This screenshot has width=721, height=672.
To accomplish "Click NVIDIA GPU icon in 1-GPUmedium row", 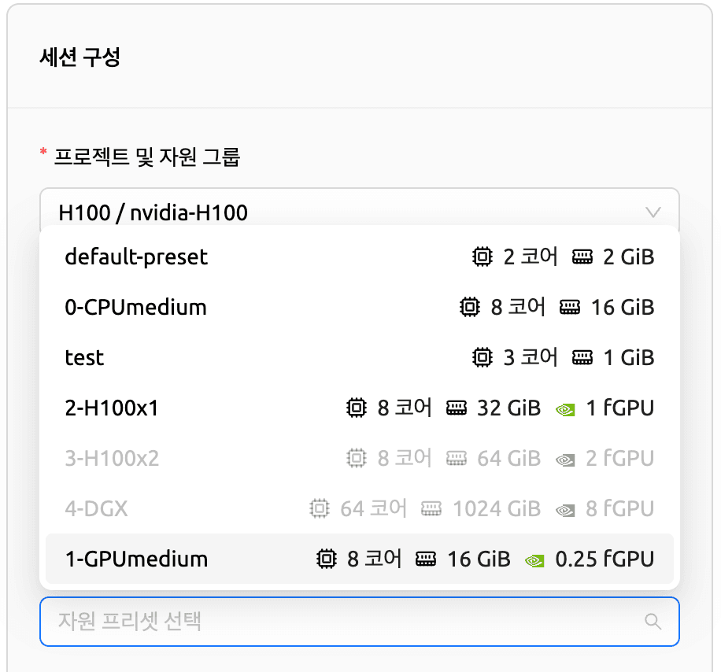I will click(x=534, y=559).
